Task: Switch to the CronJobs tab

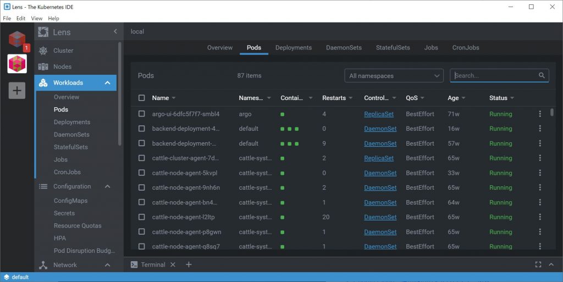Action: click(466, 48)
